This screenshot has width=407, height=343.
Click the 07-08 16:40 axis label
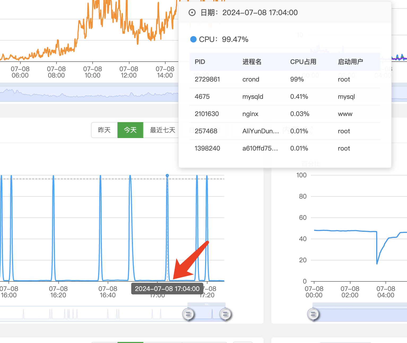point(108,292)
